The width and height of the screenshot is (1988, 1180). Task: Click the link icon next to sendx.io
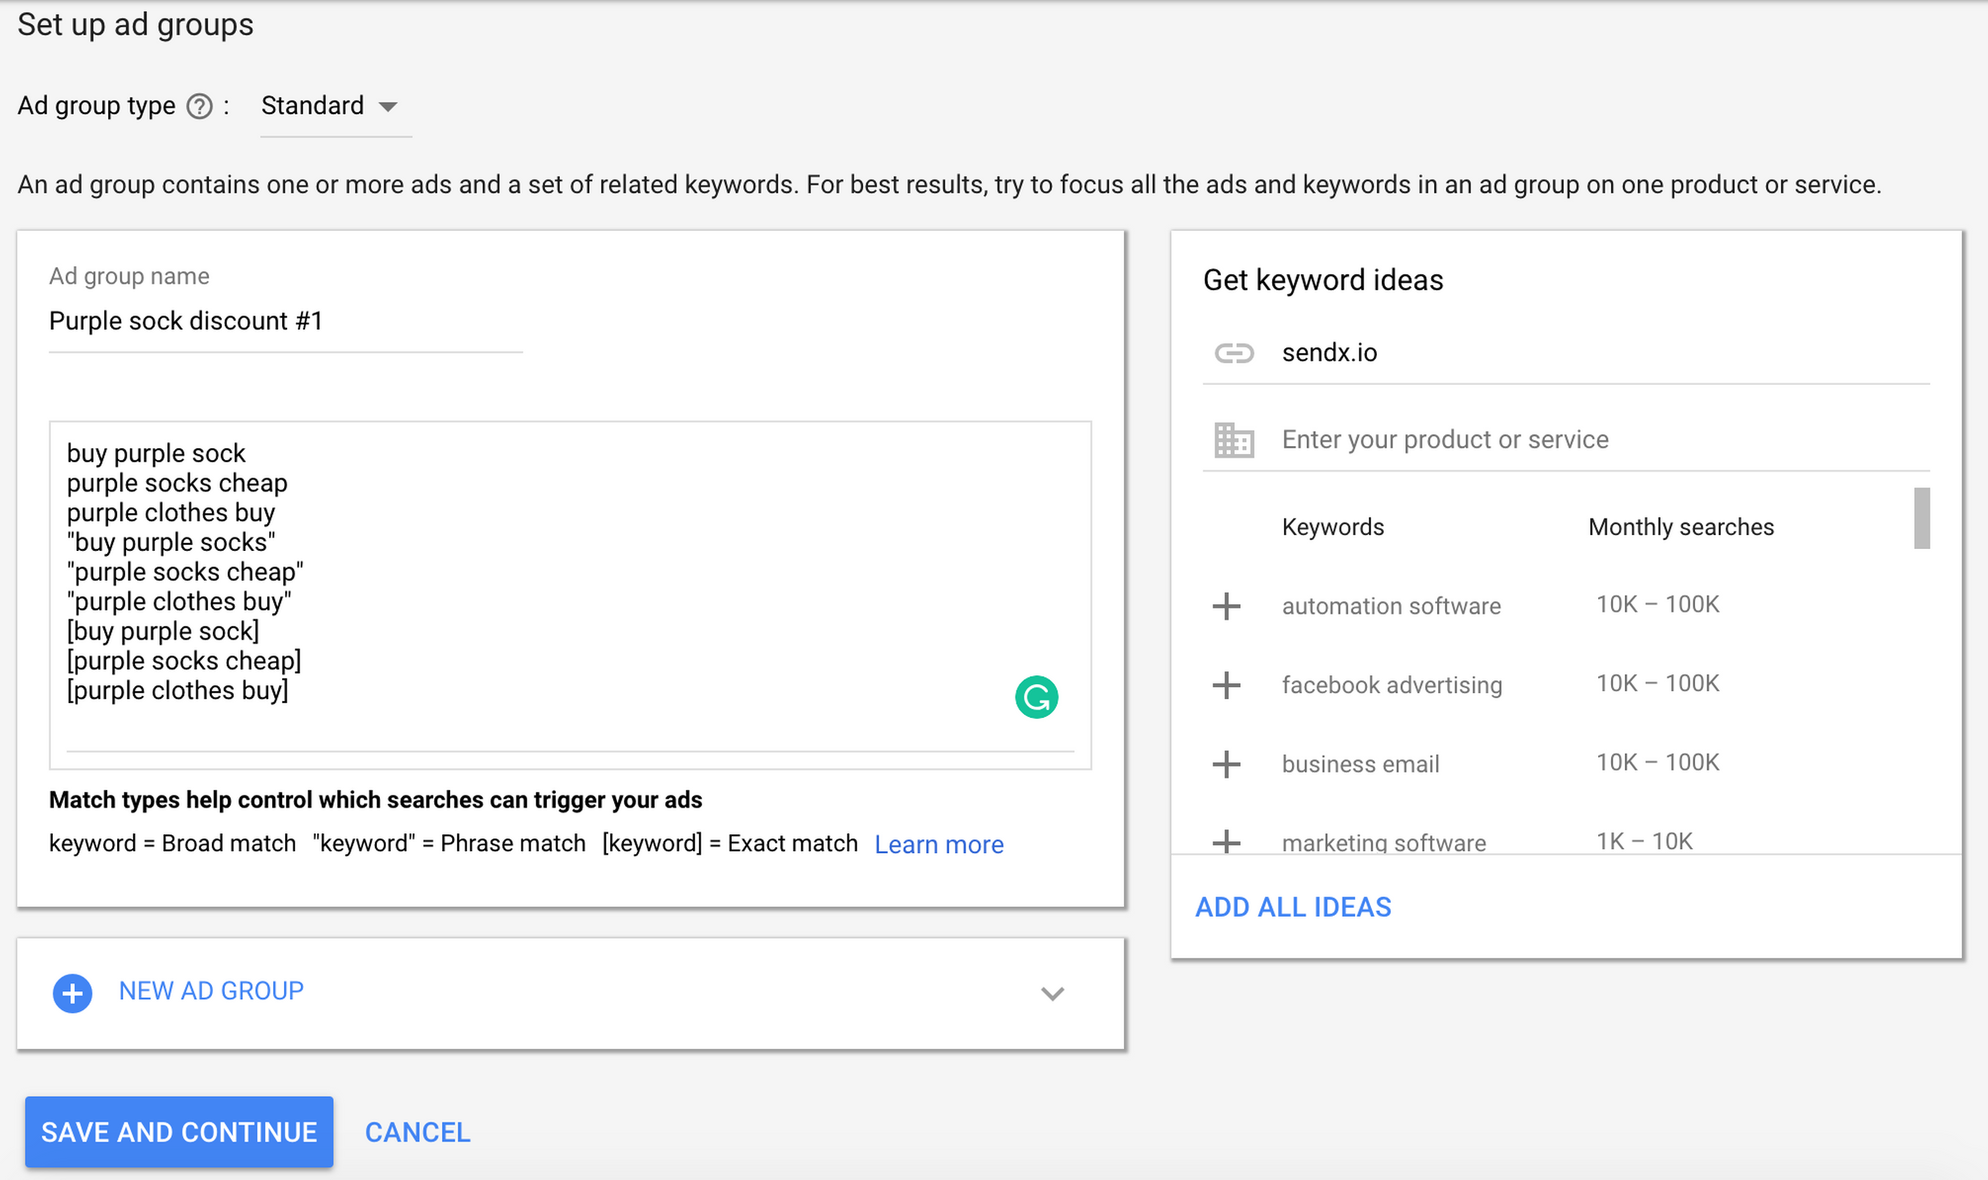(x=1234, y=353)
